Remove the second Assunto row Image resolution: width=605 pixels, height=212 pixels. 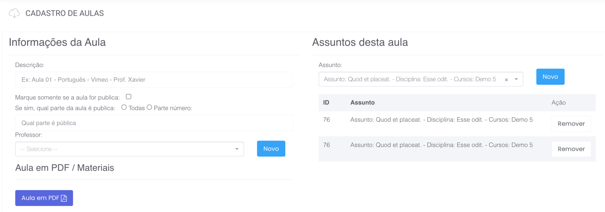571,149
